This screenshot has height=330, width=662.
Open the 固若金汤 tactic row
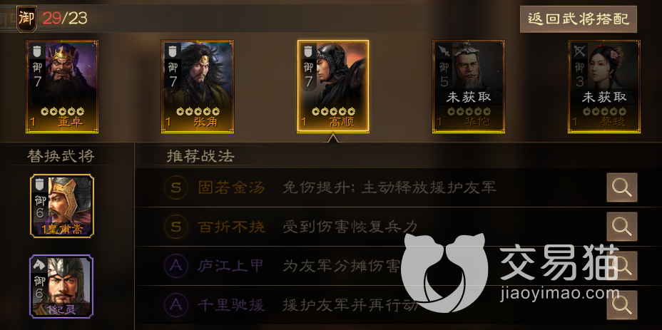pyautogui.click(x=398, y=187)
